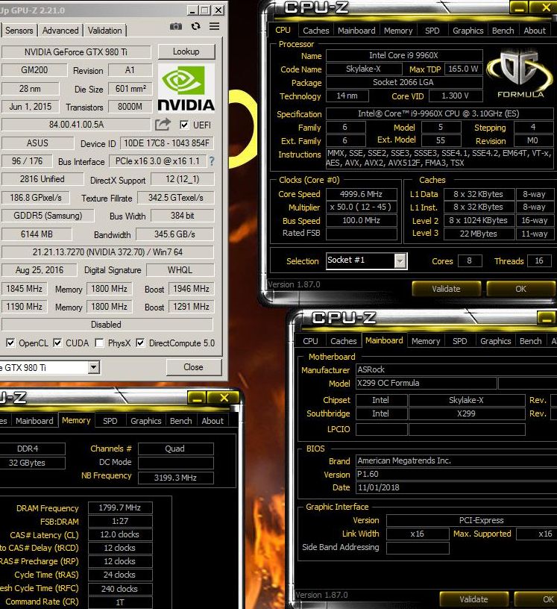Open CPU tab in Mainboard CPU-Z window

click(310, 341)
